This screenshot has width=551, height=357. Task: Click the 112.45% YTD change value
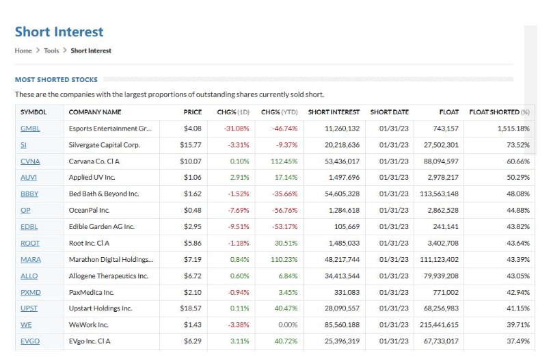click(x=284, y=161)
